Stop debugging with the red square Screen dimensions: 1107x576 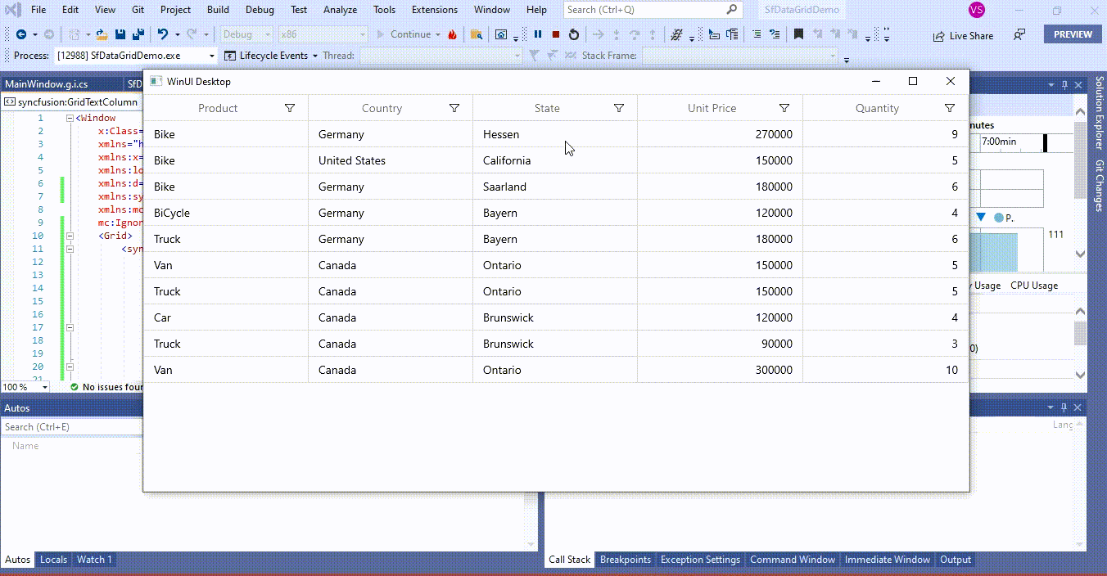556,34
